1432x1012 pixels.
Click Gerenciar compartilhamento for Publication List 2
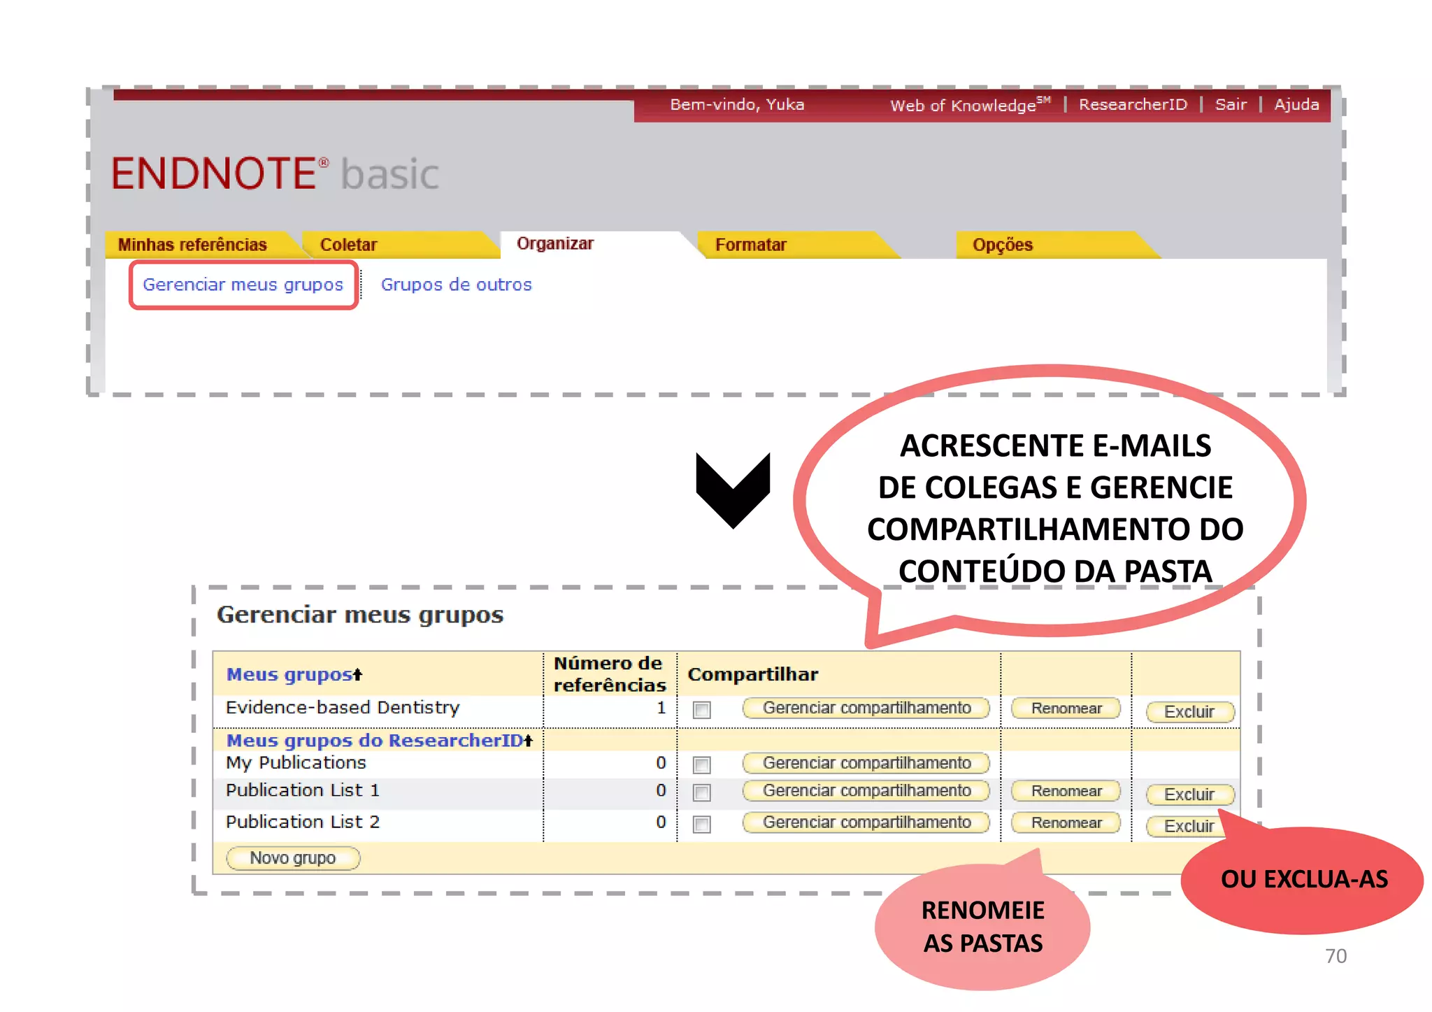866,822
